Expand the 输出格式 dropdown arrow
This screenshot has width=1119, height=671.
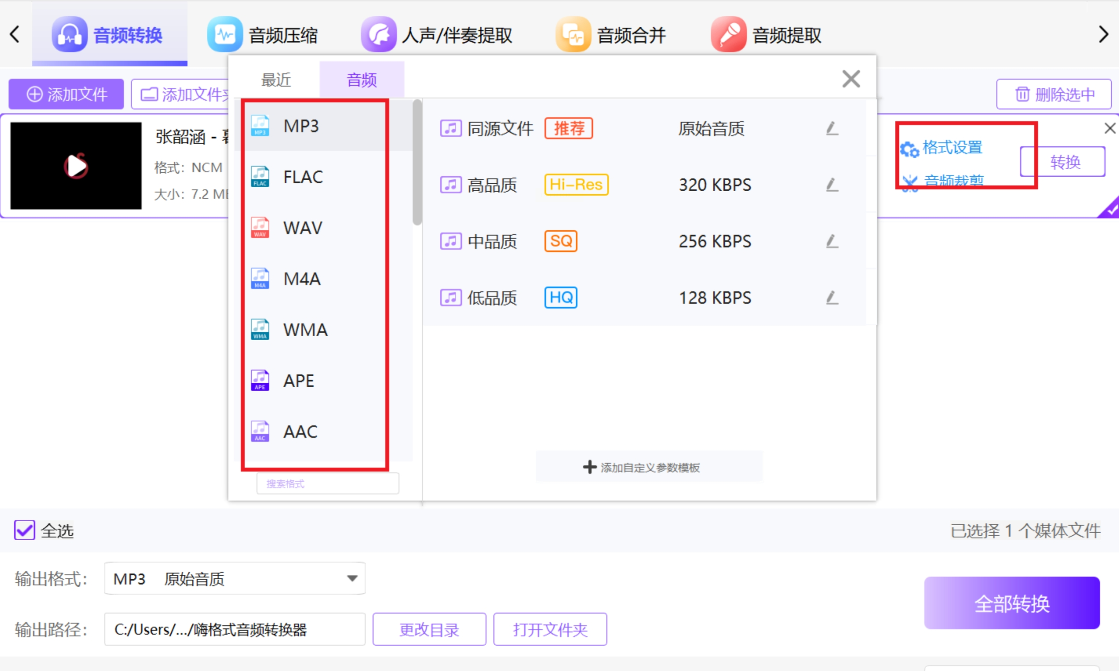352,578
